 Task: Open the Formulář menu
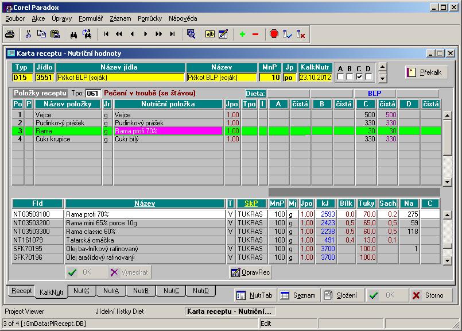[x=91, y=18]
